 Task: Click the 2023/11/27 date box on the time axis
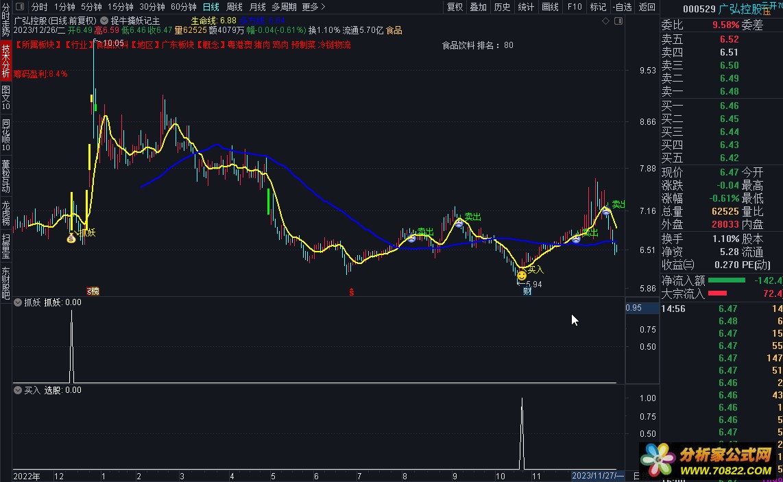pyautogui.click(x=598, y=476)
